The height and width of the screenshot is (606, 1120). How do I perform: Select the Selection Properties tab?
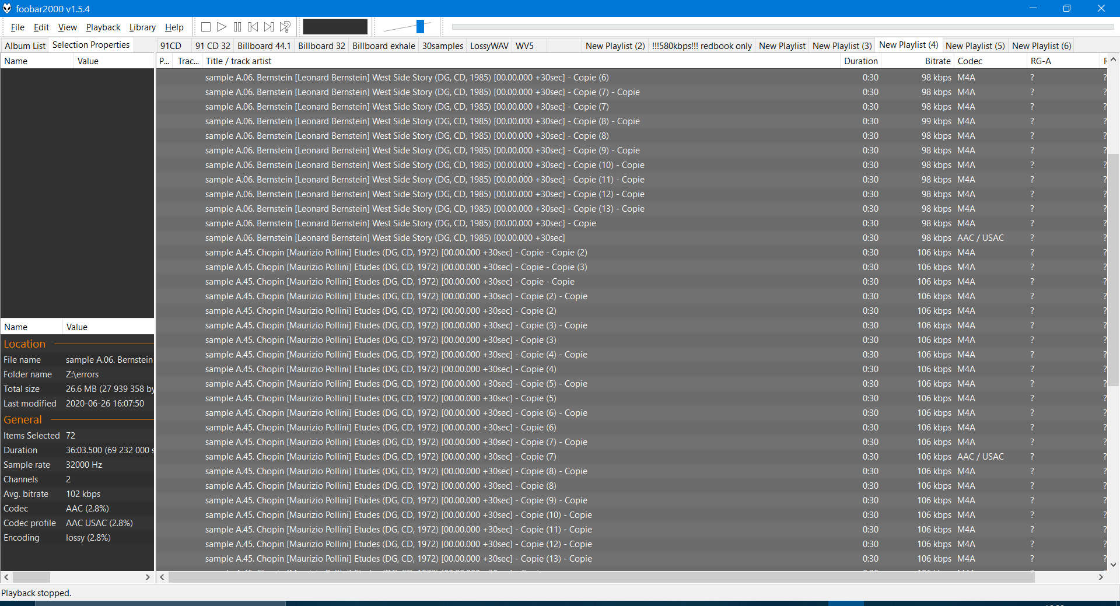tap(91, 45)
